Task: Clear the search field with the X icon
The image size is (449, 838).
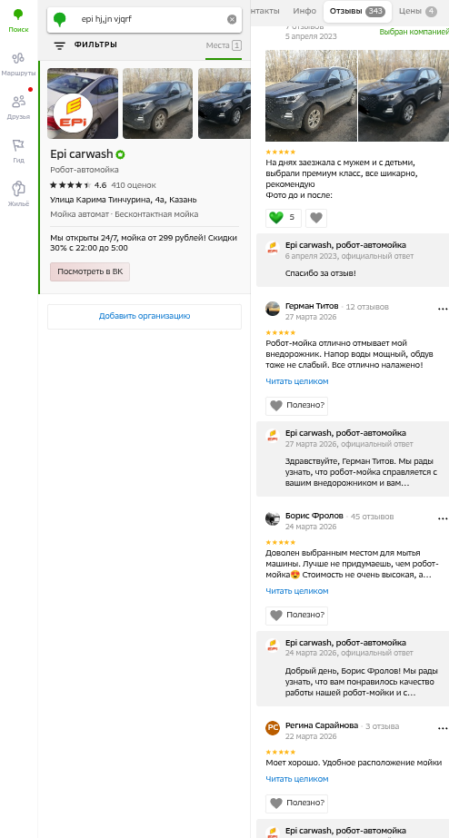Action: [x=232, y=19]
